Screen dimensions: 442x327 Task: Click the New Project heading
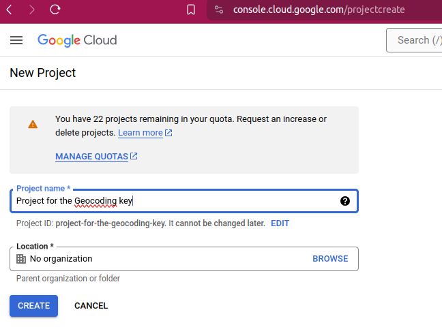[42, 73]
